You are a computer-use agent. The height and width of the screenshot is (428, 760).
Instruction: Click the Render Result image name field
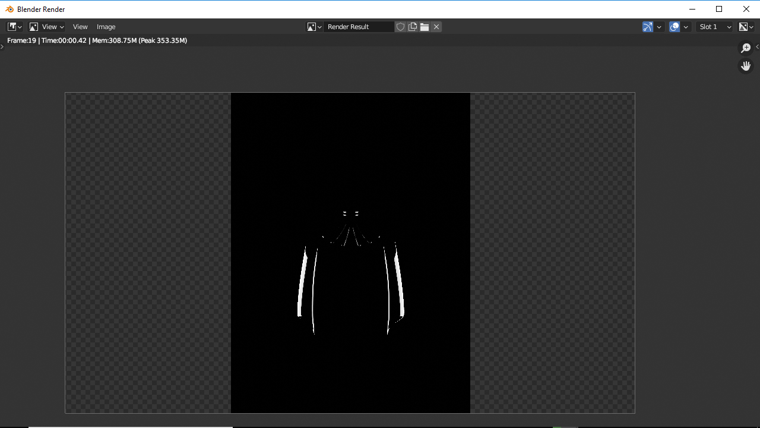[x=359, y=27]
